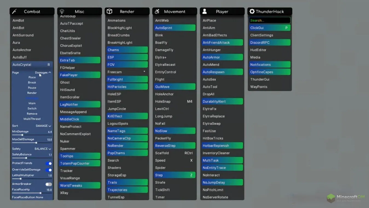Expand the Safety BALANCE dropdown
Image resolution: width=369 pixels, height=208 pixels.
(x=43, y=149)
